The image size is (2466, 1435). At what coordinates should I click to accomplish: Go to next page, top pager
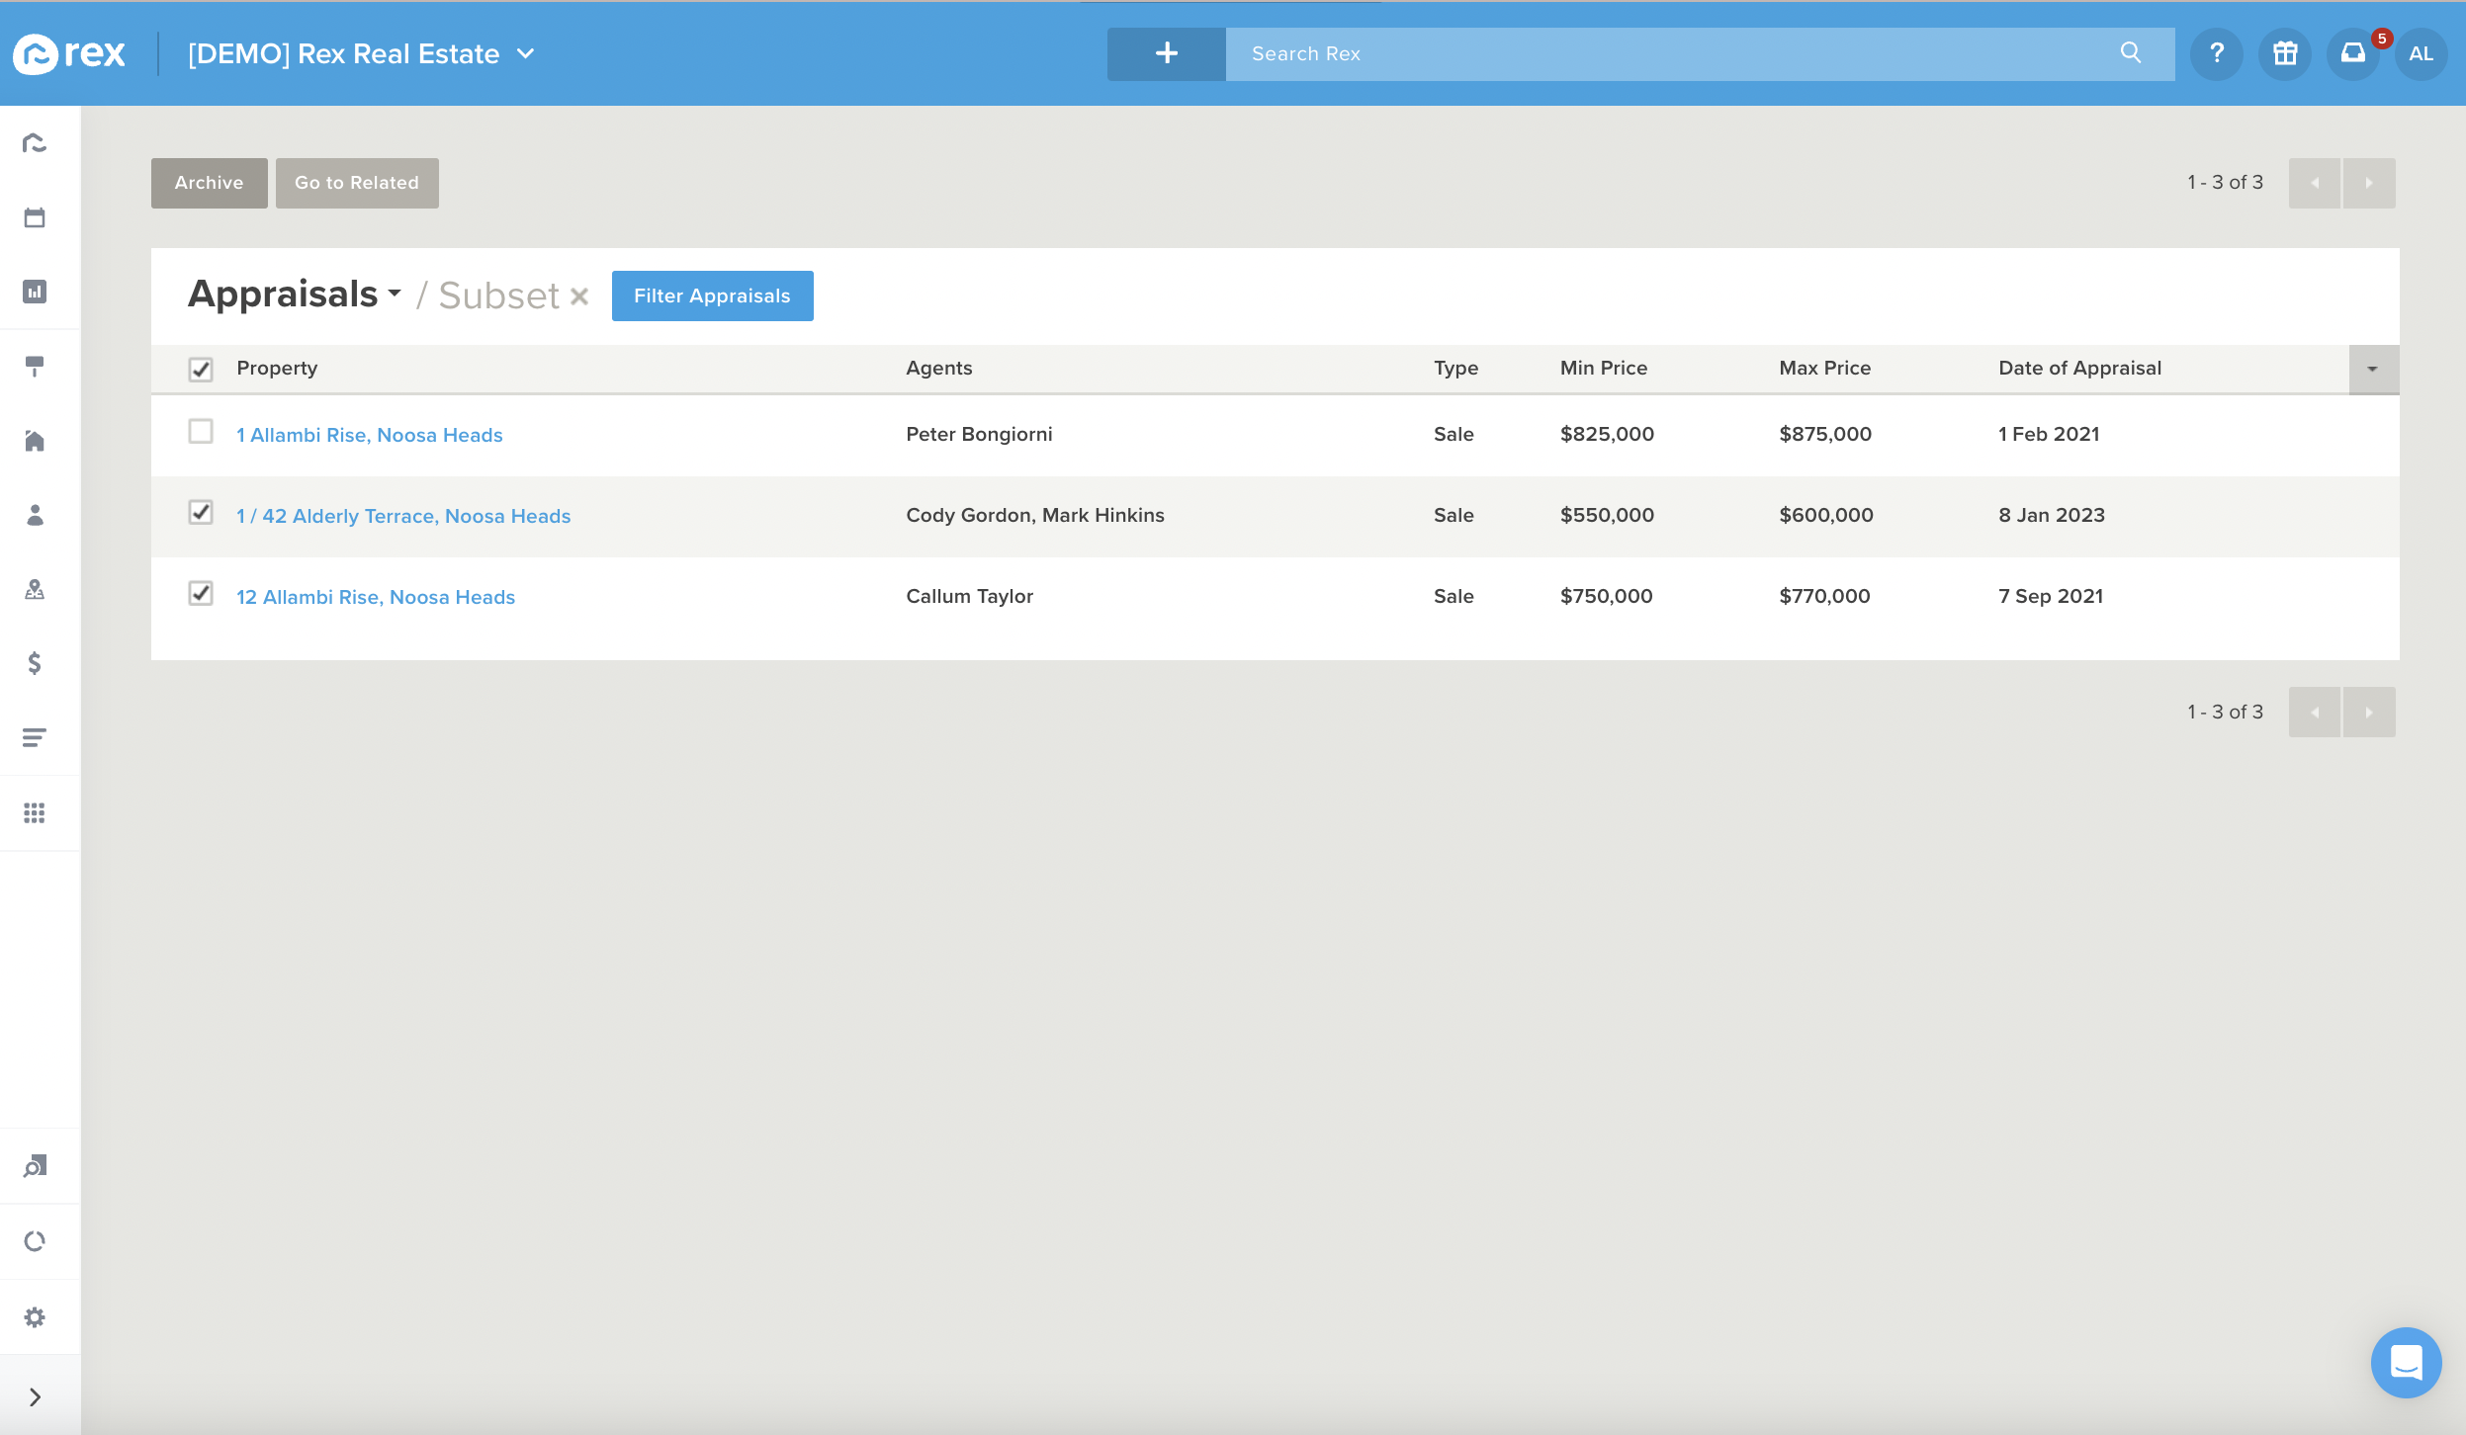click(2369, 183)
